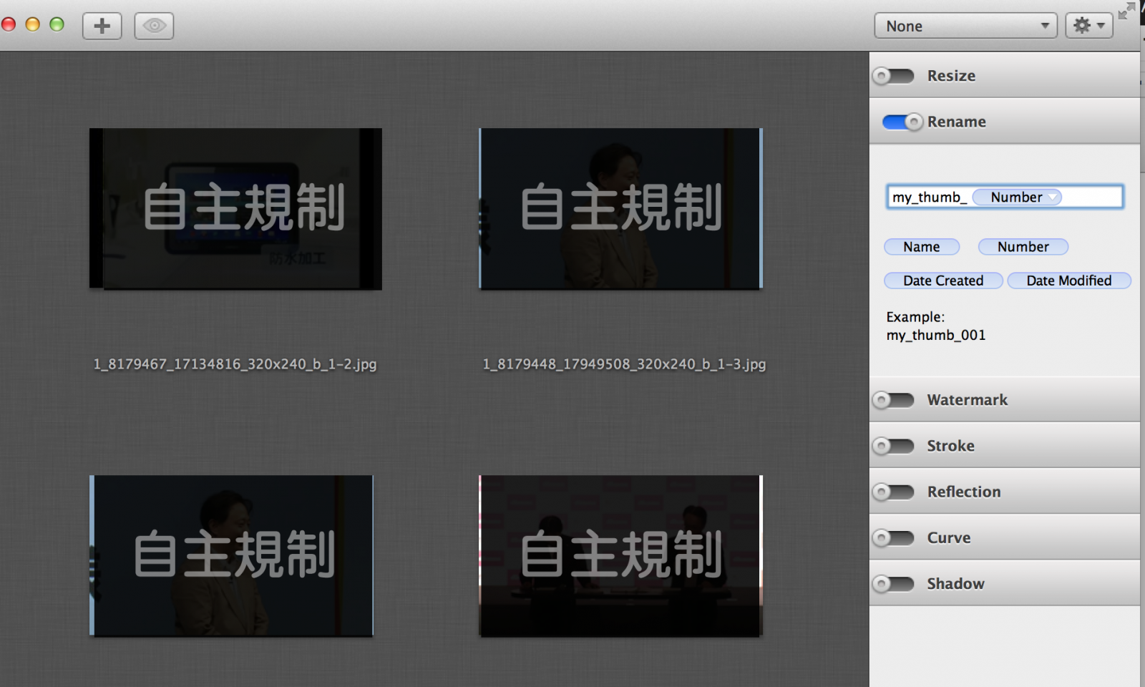Viewport: 1145px width, 687px height.
Task: Click the yellow minimize window button
Action: 32,24
